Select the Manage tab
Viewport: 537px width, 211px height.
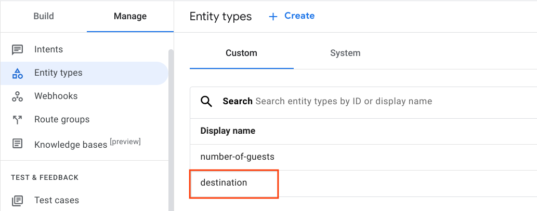(x=130, y=16)
